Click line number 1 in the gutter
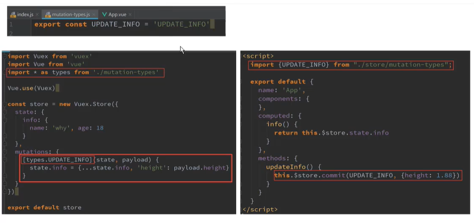 click(11, 24)
